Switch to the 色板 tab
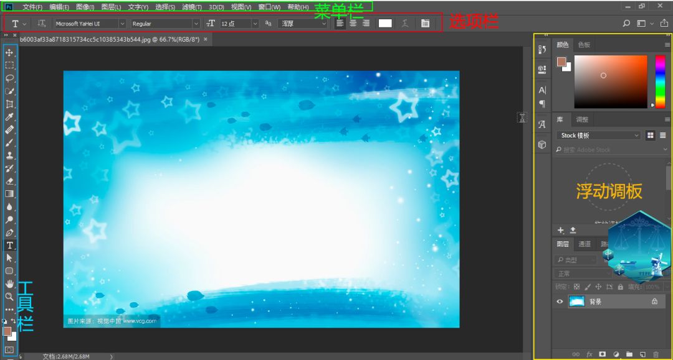The width and height of the screenshot is (673, 360). (584, 45)
